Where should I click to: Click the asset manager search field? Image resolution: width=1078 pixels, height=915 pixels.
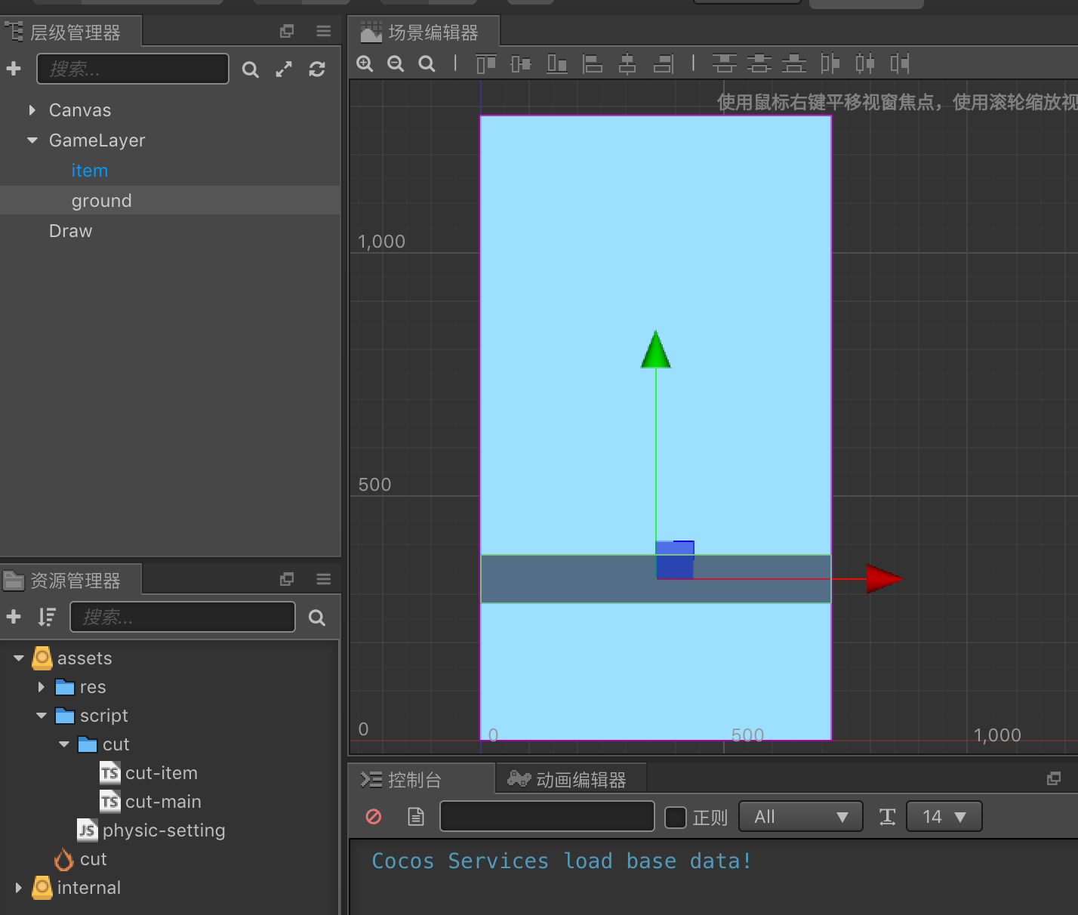[x=183, y=618]
